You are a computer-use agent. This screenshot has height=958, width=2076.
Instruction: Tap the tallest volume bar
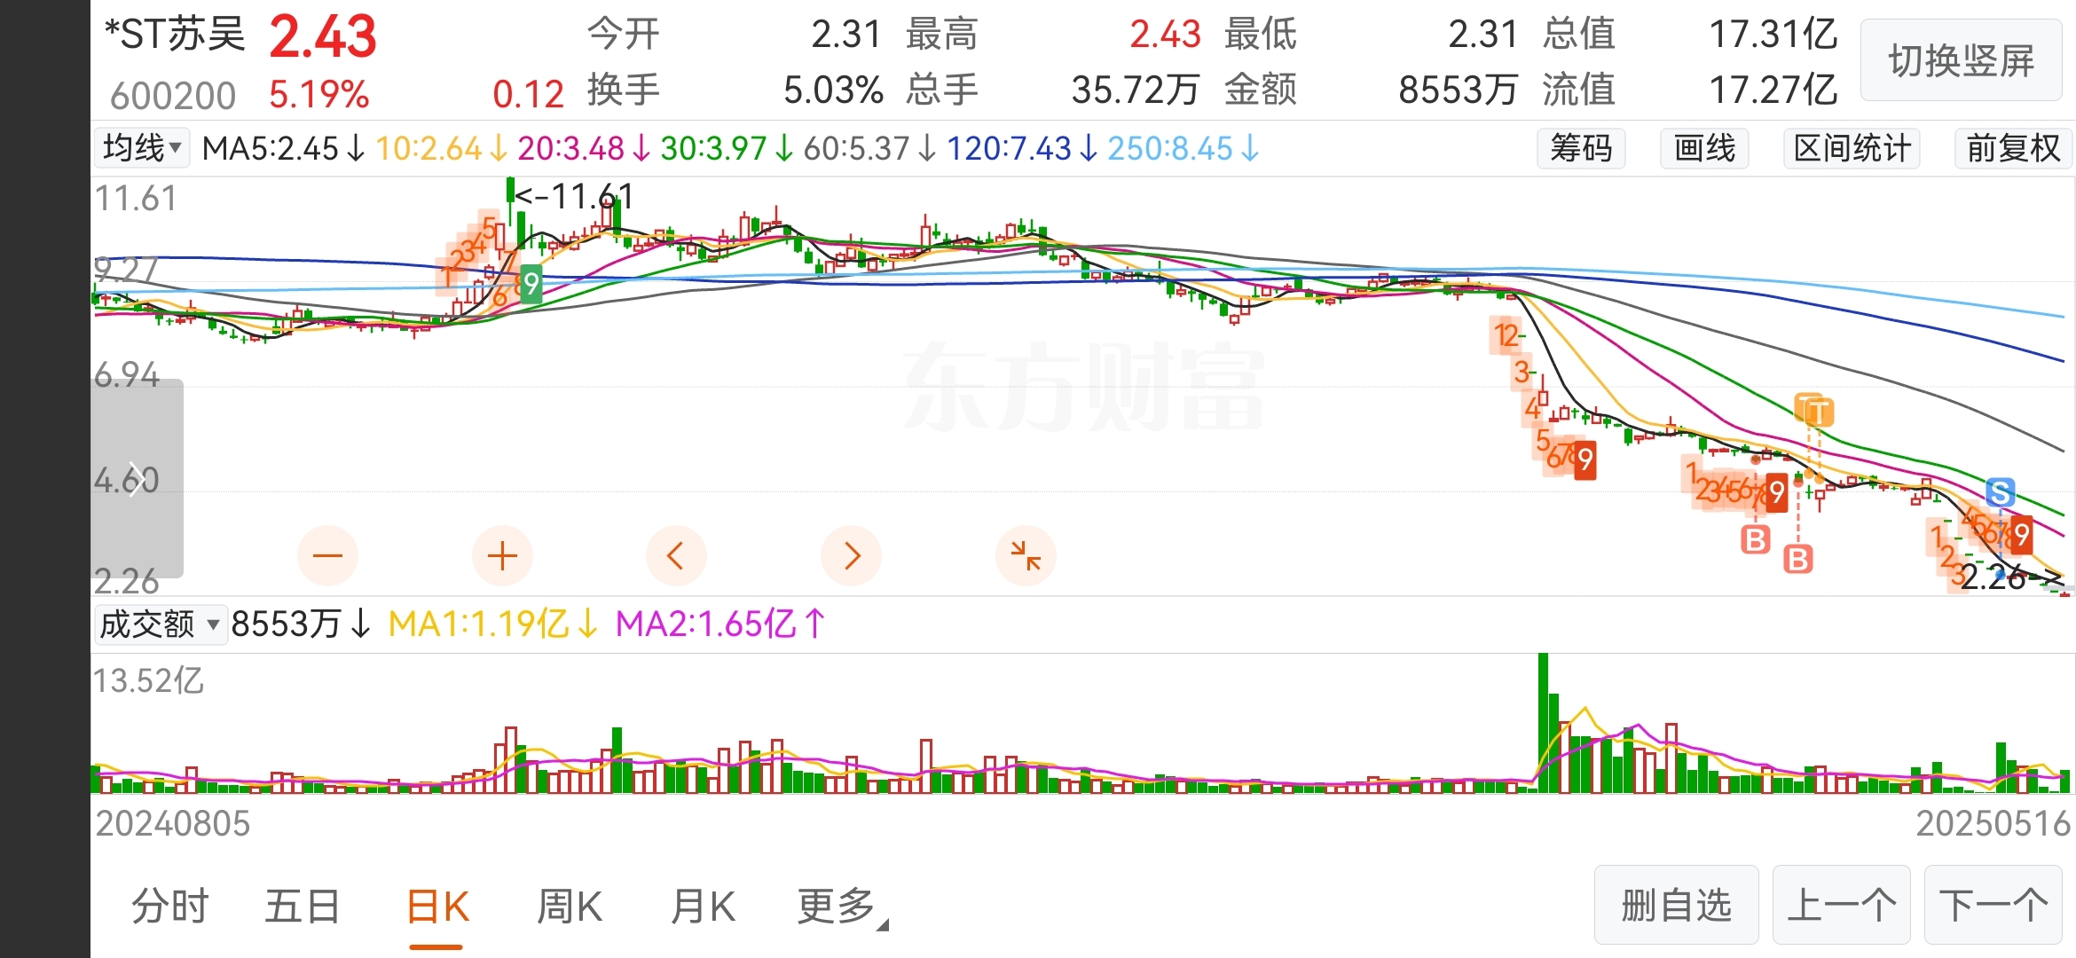click(x=1543, y=723)
